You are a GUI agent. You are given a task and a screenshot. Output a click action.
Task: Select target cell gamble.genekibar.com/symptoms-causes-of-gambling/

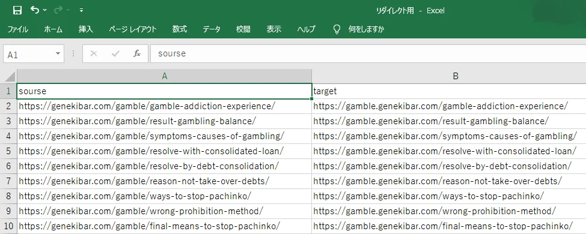point(449,136)
